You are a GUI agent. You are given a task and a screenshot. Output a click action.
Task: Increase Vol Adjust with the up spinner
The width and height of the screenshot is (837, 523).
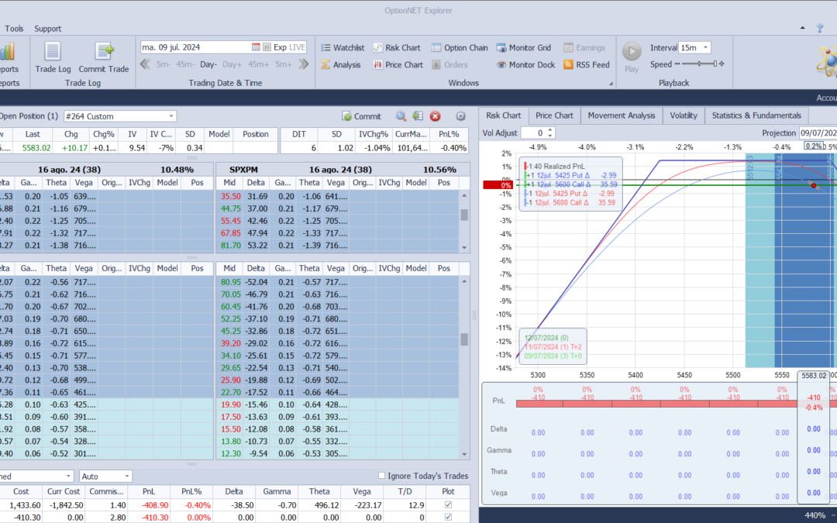pyautogui.click(x=550, y=129)
